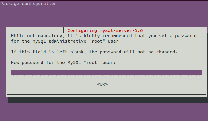This screenshot has width=208, height=121.
Task: Click the empty purple background below the dialog
Action: 104,112
